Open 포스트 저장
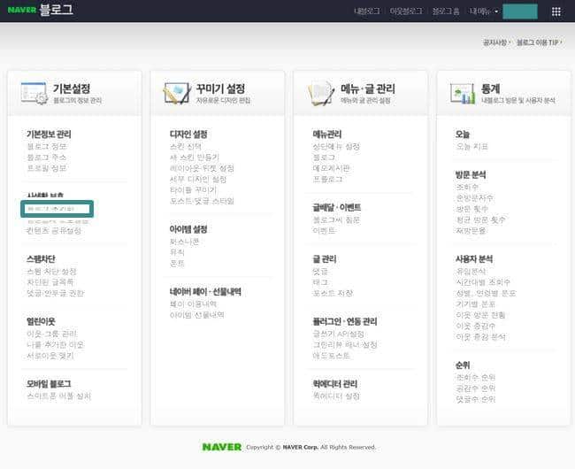Screen dimensions: 575x469 [x=333, y=293]
